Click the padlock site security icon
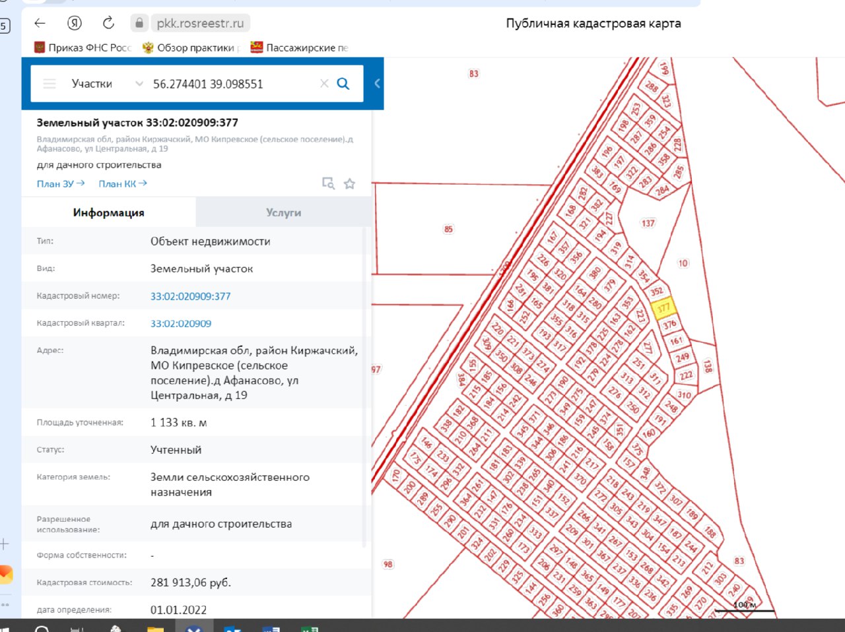The width and height of the screenshot is (845, 632). click(x=139, y=23)
